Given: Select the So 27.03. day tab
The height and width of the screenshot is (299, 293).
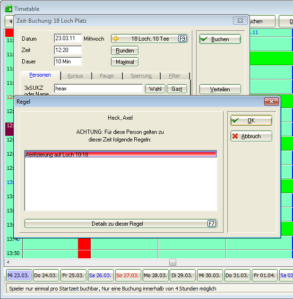Looking at the screenshot, I should [127, 275].
